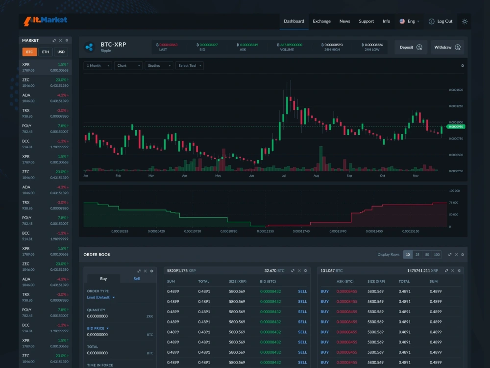The image size is (490, 368).
Task: Click the Withdraw button
Action: pyautogui.click(x=447, y=47)
